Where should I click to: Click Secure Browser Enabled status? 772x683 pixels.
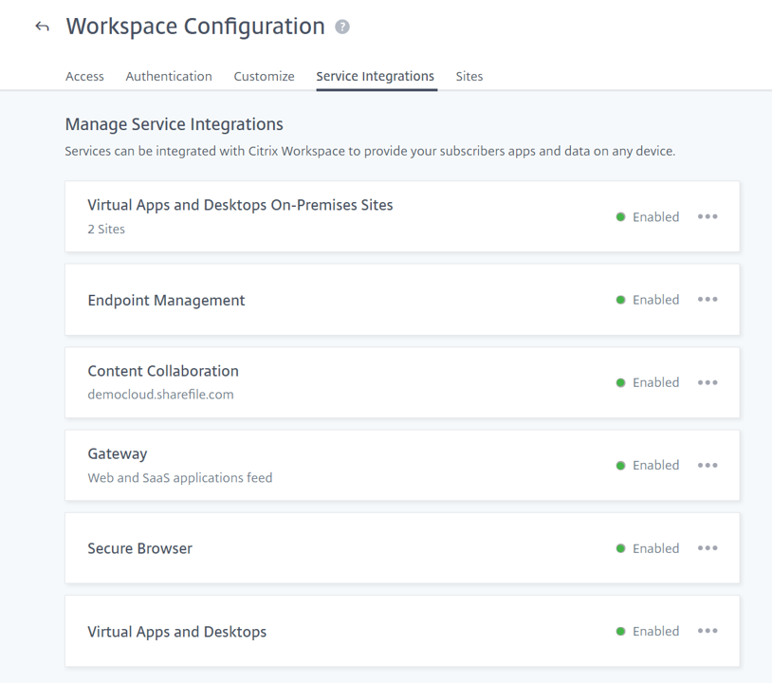tap(648, 548)
